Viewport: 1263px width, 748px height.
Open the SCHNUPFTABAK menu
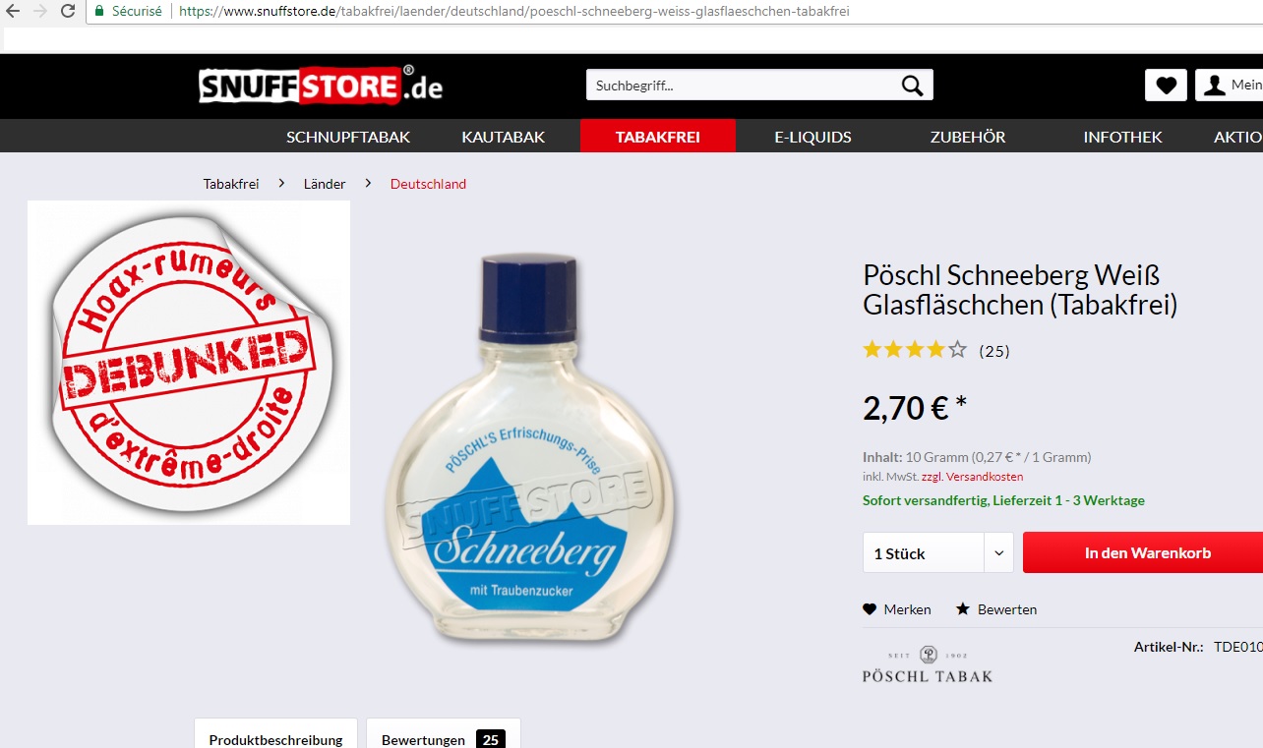tap(348, 137)
